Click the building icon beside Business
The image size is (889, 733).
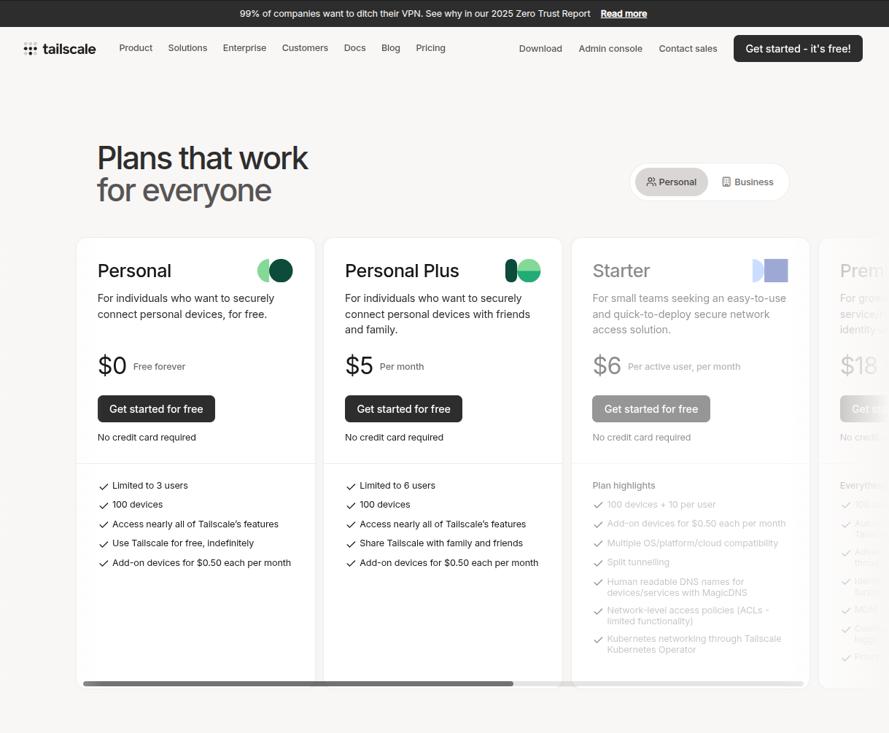pos(726,182)
